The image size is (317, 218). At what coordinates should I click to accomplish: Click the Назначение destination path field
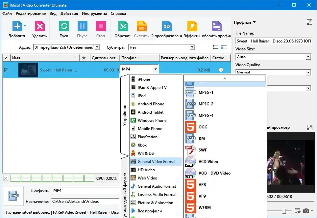pyautogui.click(x=85, y=202)
